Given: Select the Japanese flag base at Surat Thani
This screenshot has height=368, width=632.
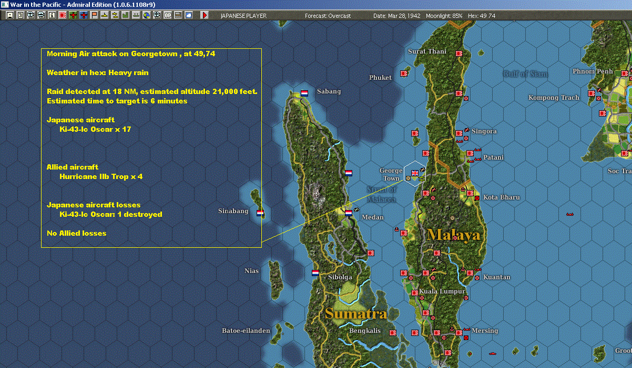Looking at the screenshot, I should pos(458,53).
